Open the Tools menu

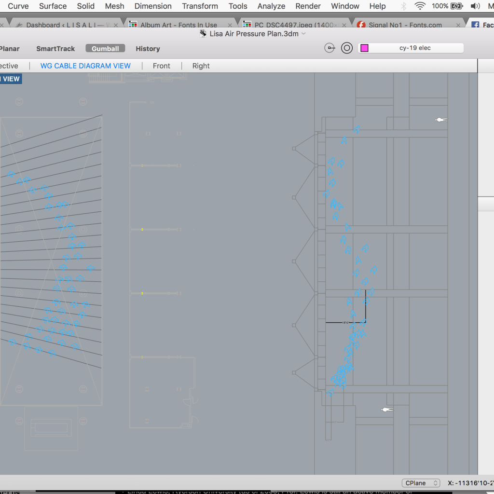(x=237, y=6)
